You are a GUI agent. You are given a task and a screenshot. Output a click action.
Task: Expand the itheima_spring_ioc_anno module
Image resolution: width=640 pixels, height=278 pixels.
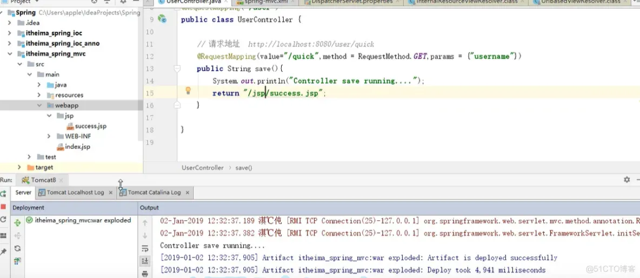coord(9,43)
